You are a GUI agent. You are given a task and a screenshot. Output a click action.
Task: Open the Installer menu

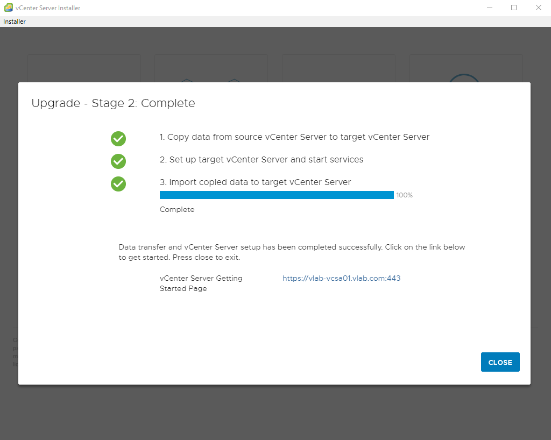[x=15, y=22]
